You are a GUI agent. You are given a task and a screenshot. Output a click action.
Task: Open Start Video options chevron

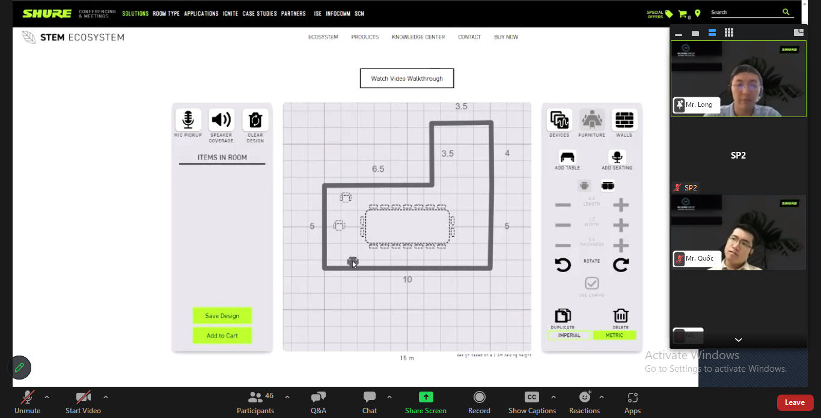coord(106,397)
